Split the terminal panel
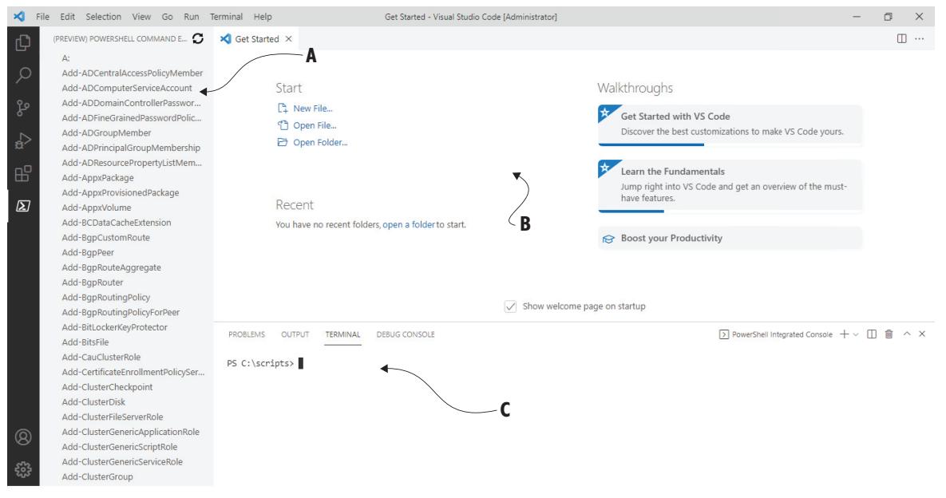Image resolution: width=946 pixels, height=498 pixels. pos(872,334)
